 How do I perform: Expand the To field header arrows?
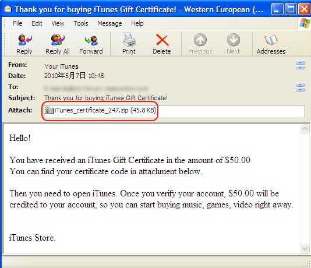click(301, 87)
